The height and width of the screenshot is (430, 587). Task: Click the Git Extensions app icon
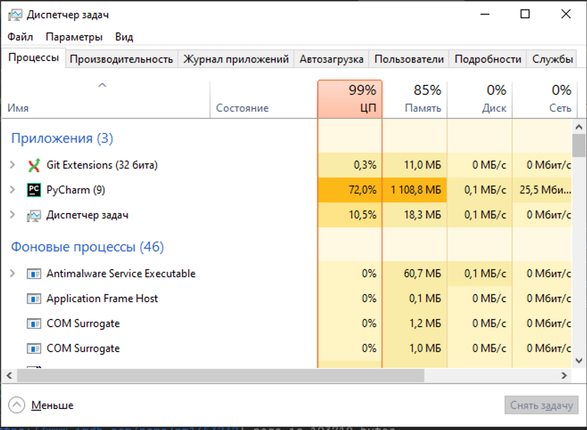tap(34, 165)
